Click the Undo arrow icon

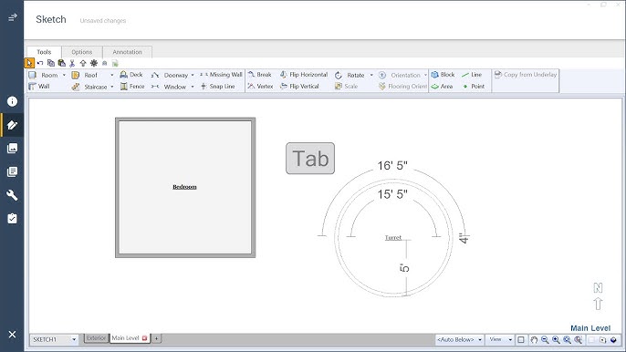point(40,63)
